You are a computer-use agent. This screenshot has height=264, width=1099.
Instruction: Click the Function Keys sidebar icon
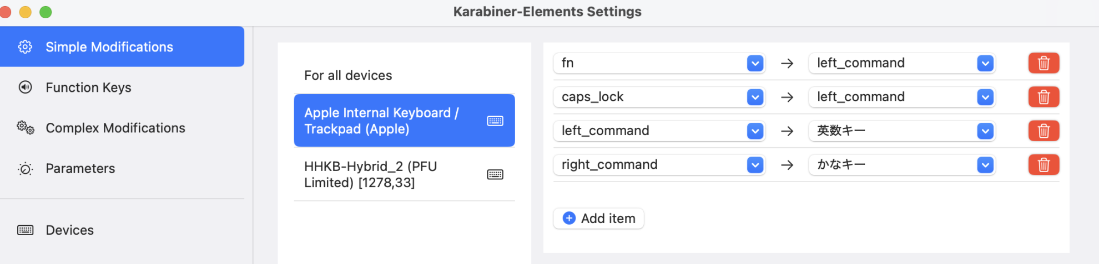tap(25, 87)
